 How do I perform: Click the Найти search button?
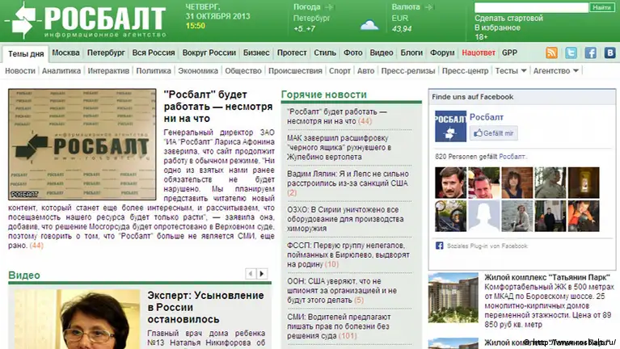pyautogui.click(x=601, y=7)
